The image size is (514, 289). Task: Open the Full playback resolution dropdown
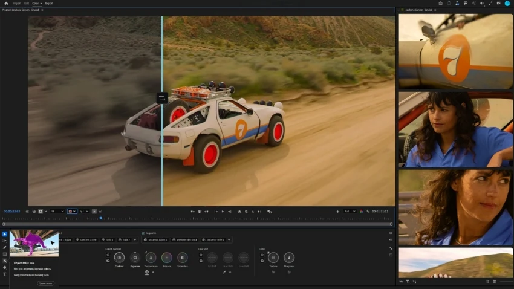[x=350, y=212]
